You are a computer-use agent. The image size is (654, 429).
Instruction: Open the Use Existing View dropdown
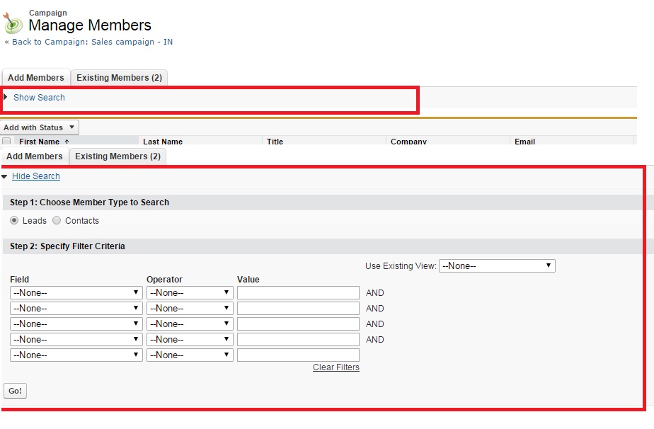497,266
